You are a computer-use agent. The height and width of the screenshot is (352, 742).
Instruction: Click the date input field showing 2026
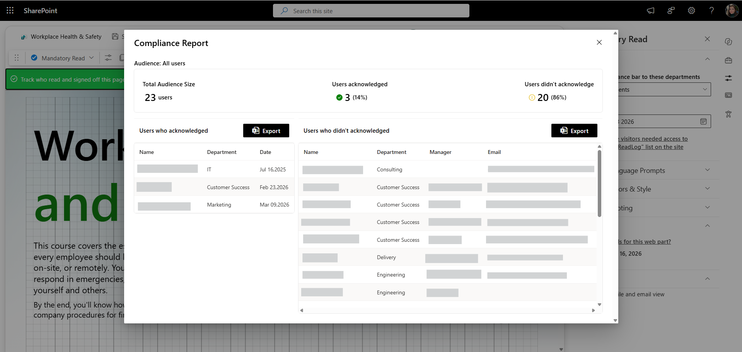coord(665,121)
